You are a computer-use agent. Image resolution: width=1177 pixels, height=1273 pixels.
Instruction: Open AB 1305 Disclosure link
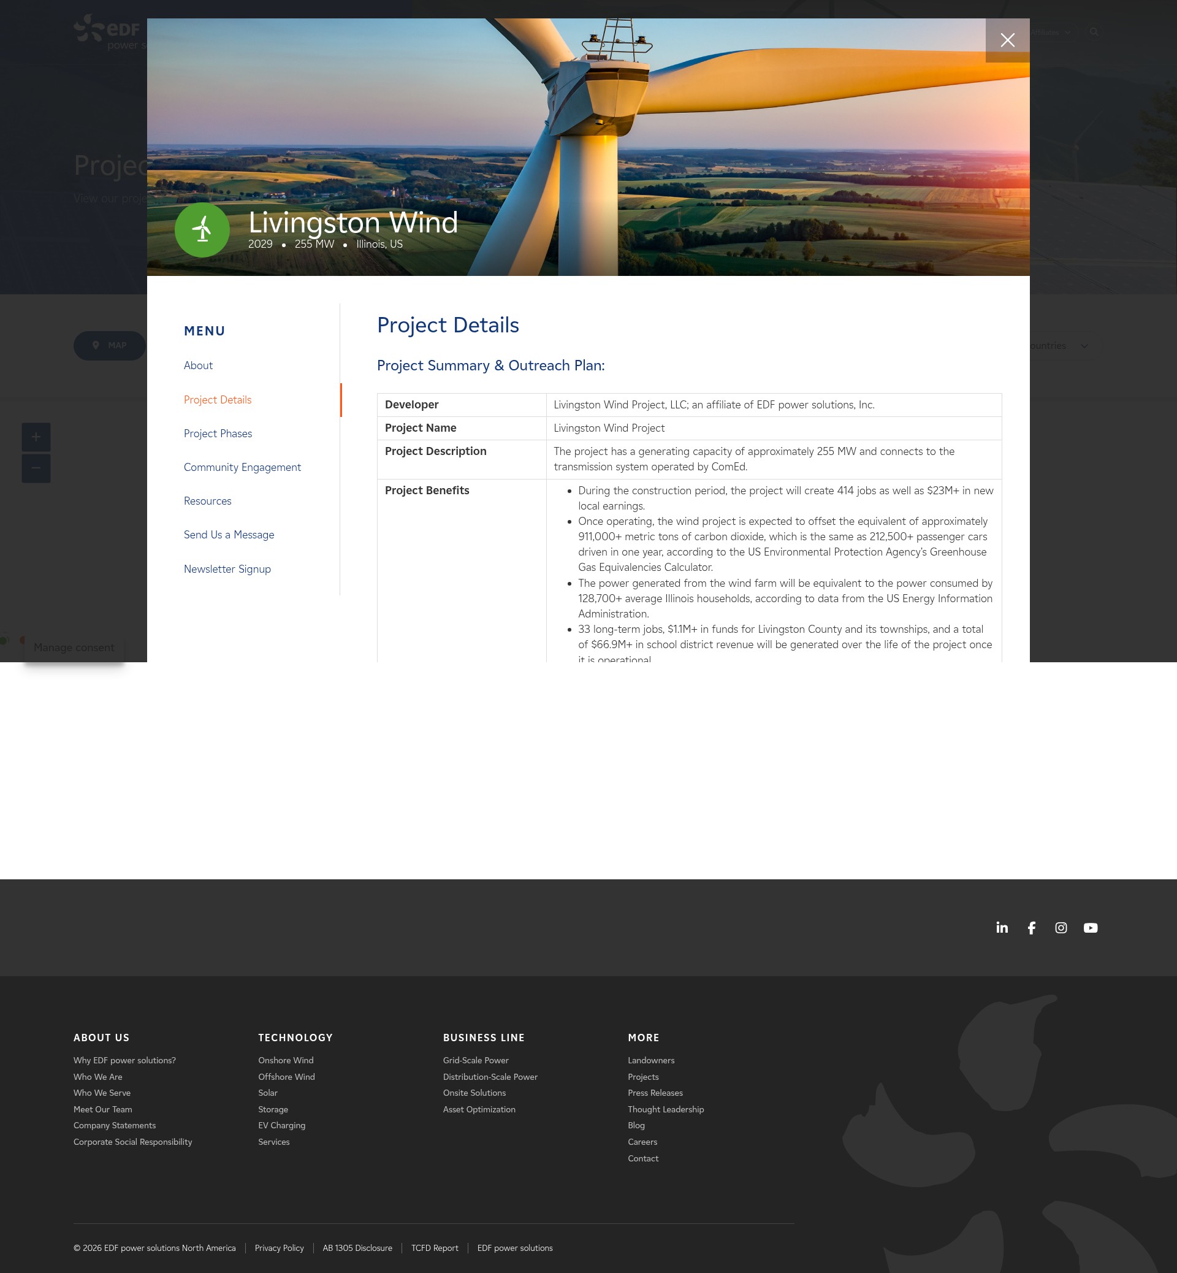(x=357, y=1248)
